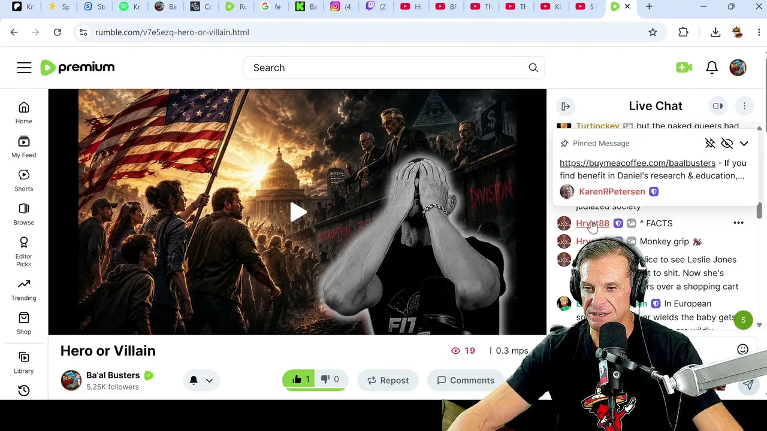Click the 5.25K followers text
This screenshot has height=431, width=767.
113,387
